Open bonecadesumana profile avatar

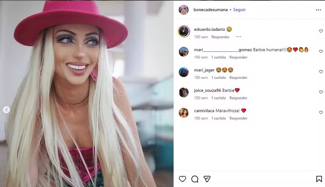pyautogui.click(x=184, y=10)
